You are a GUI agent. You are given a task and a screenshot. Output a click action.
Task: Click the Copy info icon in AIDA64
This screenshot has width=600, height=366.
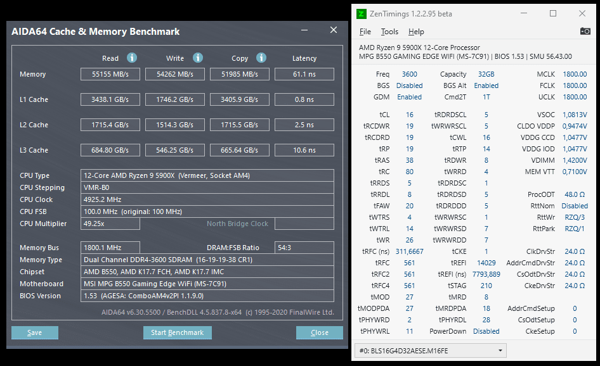[x=261, y=58]
